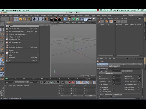Viewport: 146px width, 109px height.
Task: Open the Centimeters unit dropdown
Action: [x=127, y=71]
